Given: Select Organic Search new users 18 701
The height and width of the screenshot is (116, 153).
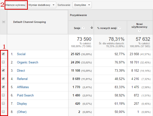Looking at the screenshot, I should click(134, 62).
